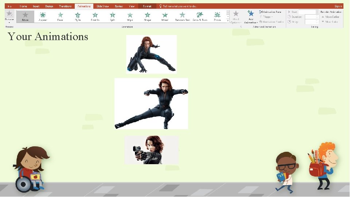The width and height of the screenshot is (350, 197).
Task: Apply the Appear animation effect
Action: (43, 16)
